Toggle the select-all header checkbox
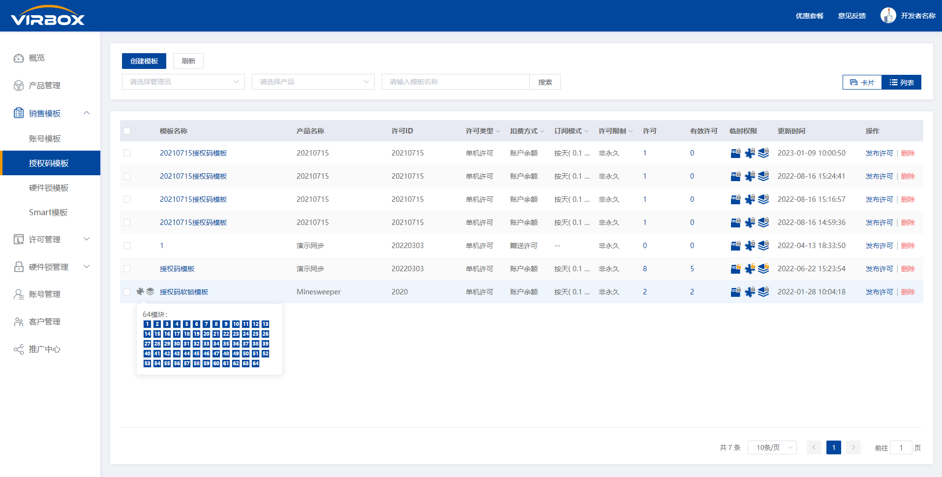942x477 pixels. pyautogui.click(x=127, y=131)
